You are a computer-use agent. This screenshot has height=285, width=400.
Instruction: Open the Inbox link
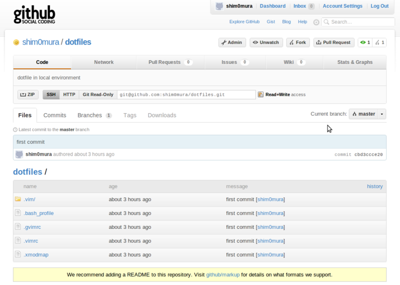coord(299,6)
